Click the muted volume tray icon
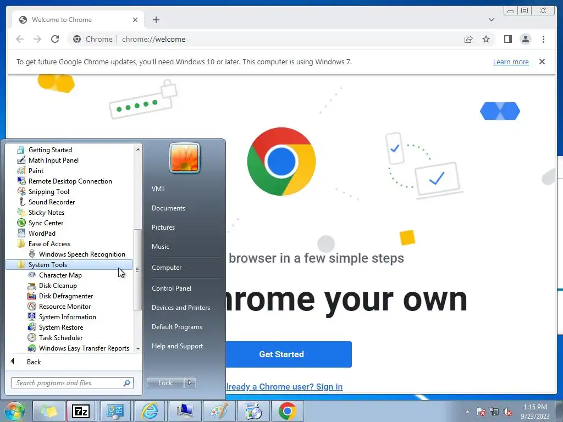Image resolution: width=563 pixels, height=422 pixels. point(507,412)
